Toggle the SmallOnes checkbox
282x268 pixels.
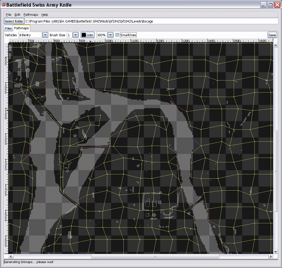click(117, 35)
